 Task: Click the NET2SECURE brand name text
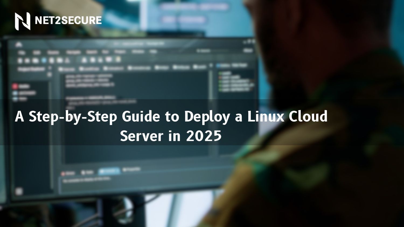pos(68,20)
